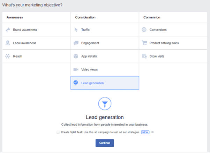Open the split test info tooltip icon
Screen dimensions: 210x153
(x=153, y=133)
